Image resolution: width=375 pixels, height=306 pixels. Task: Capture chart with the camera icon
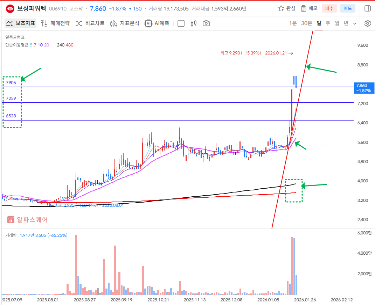[207, 23]
